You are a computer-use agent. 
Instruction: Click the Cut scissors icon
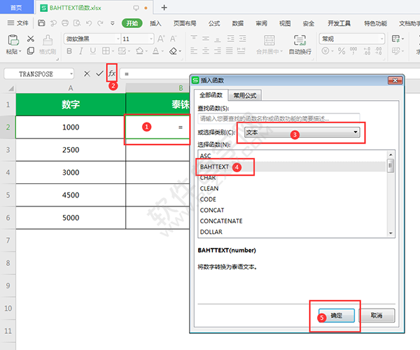point(31,38)
